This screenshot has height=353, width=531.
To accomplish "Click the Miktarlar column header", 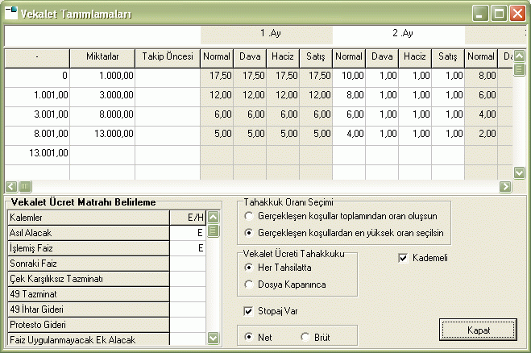I will pos(102,58).
